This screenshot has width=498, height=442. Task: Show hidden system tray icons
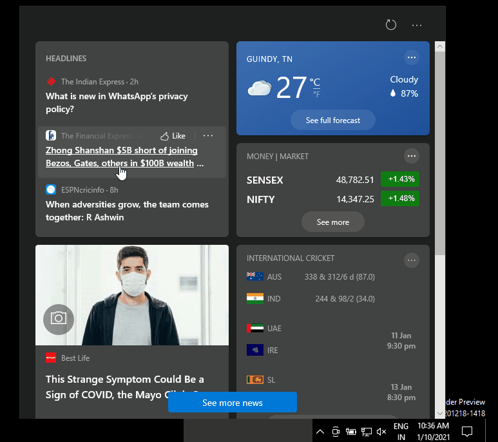[320, 431]
